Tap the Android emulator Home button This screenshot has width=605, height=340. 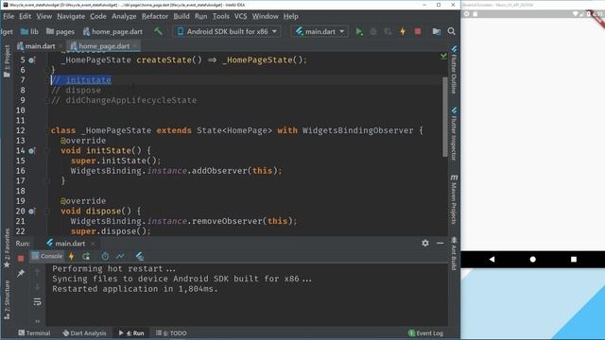533,260
